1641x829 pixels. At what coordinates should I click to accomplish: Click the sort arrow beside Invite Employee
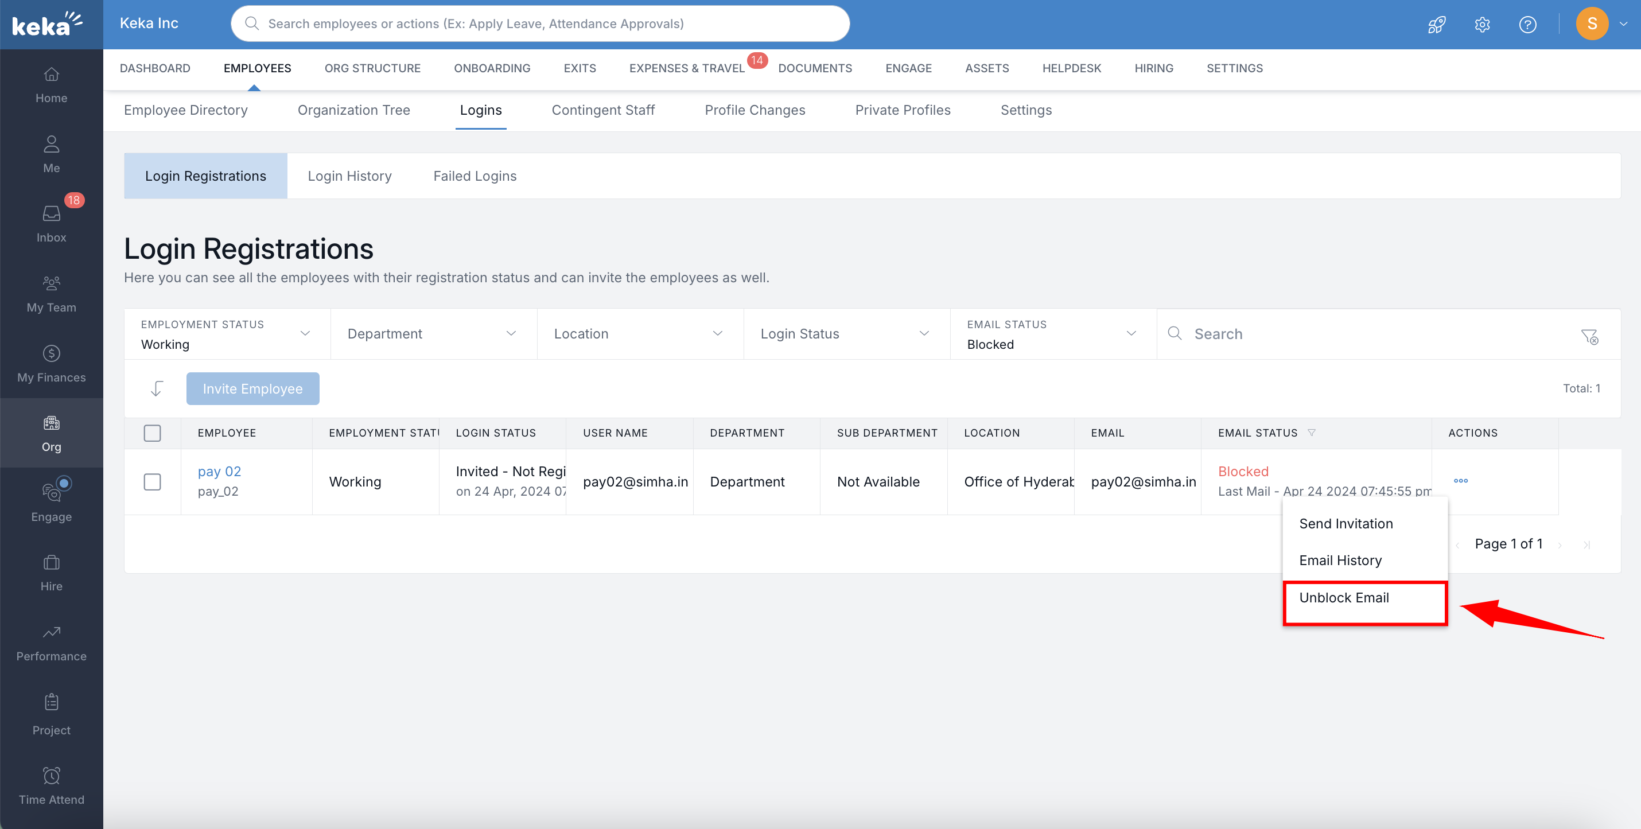pos(156,388)
